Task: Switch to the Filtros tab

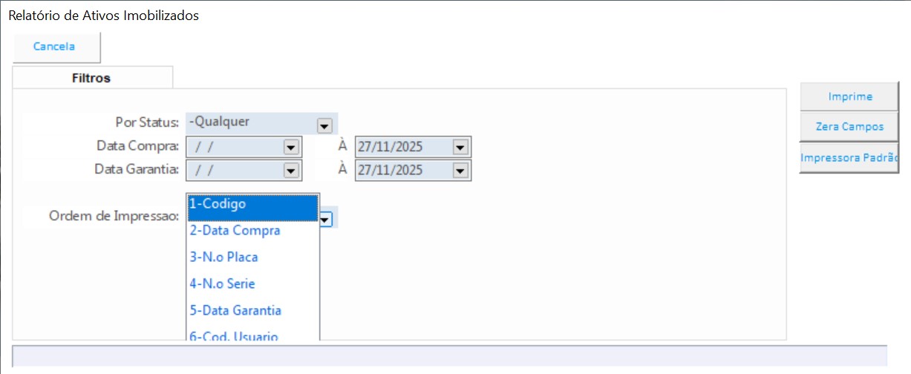Action: point(91,78)
